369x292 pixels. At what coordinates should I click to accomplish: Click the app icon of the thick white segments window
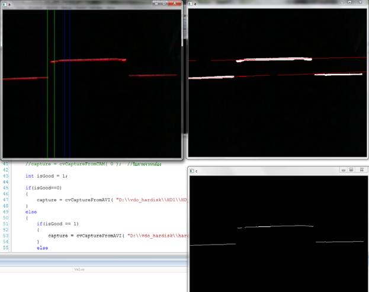[x=191, y=4]
